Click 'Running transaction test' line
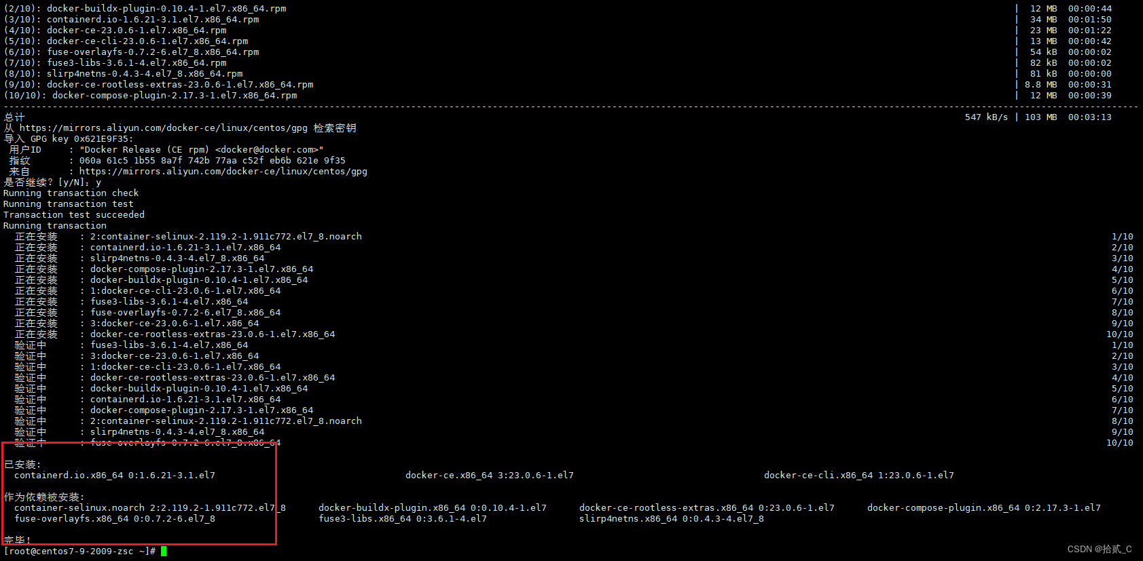 (x=69, y=204)
